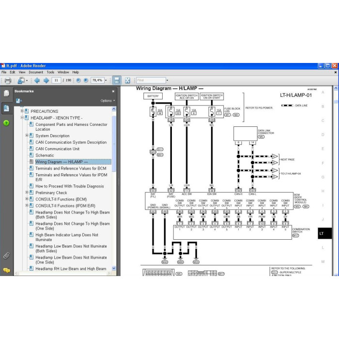The height and width of the screenshot is (339, 339).
Task: Open the Bookmarks Options dropdown
Action: [108, 101]
